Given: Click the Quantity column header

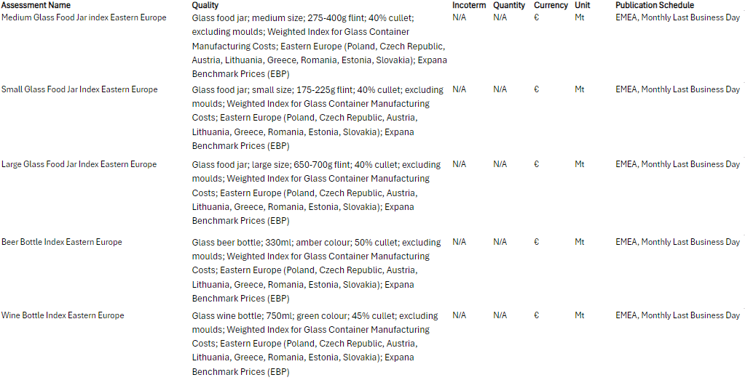Looking at the screenshot, I should [509, 5].
